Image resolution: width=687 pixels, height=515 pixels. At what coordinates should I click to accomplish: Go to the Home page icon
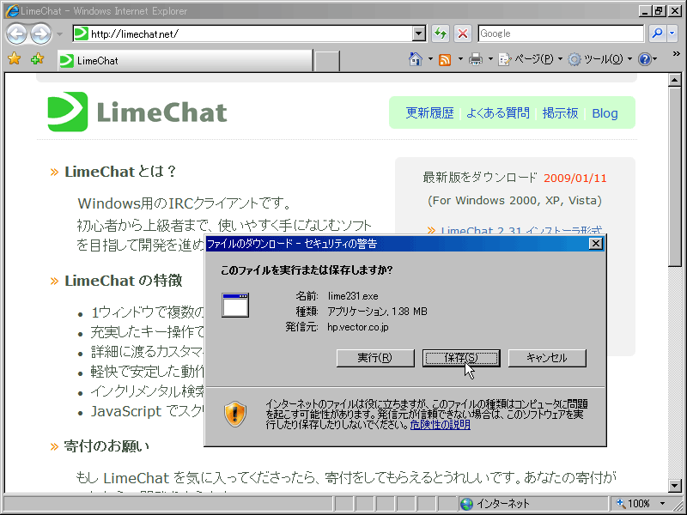pyautogui.click(x=416, y=58)
